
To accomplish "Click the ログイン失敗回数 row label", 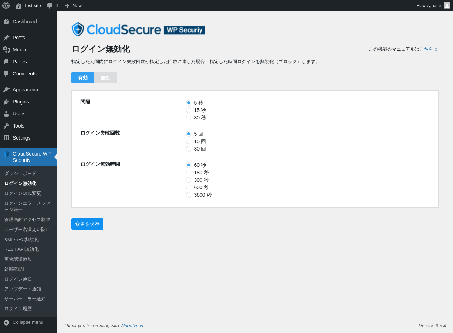I will tap(100, 133).
